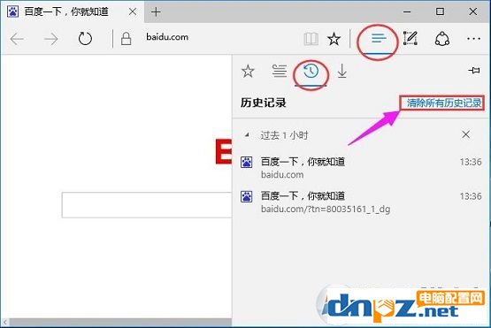The image size is (491, 328).
Task: Open the Hub three-lines icon
Action: tap(379, 39)
